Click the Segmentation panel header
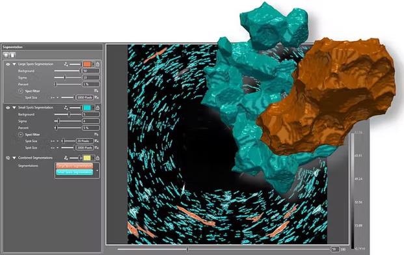The image size is (404, 255). pyautogui.click(x=52, y=47)
